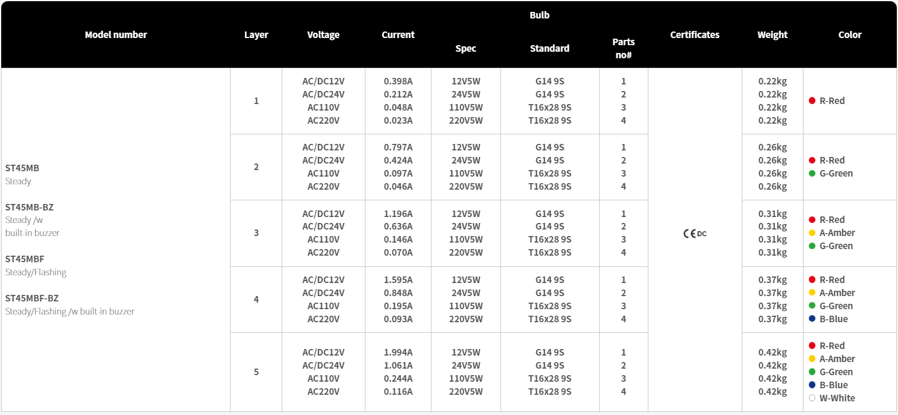Click the red dot in the Layer 1 row

tap(812, 101)
